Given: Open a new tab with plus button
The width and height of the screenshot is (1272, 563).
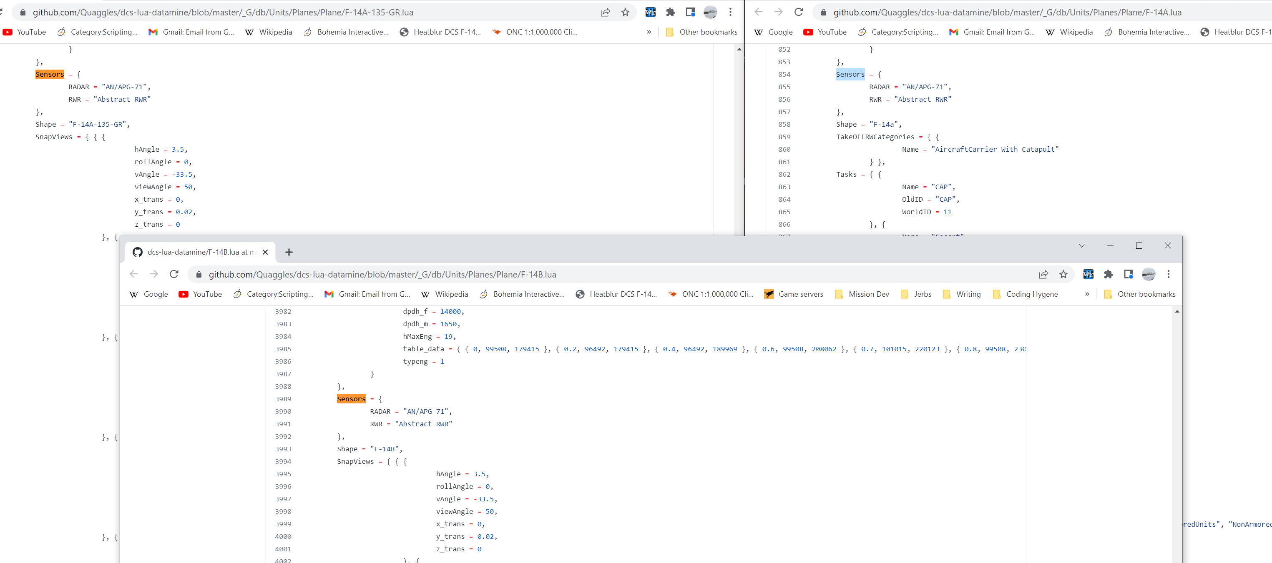Looking at the screenshot, I should click(289, 252).
